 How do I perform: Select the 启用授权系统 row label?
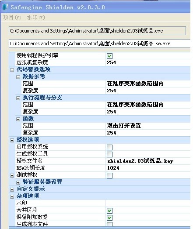coord(32,147)
